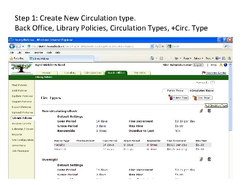Click the address bar URL field

89,46
